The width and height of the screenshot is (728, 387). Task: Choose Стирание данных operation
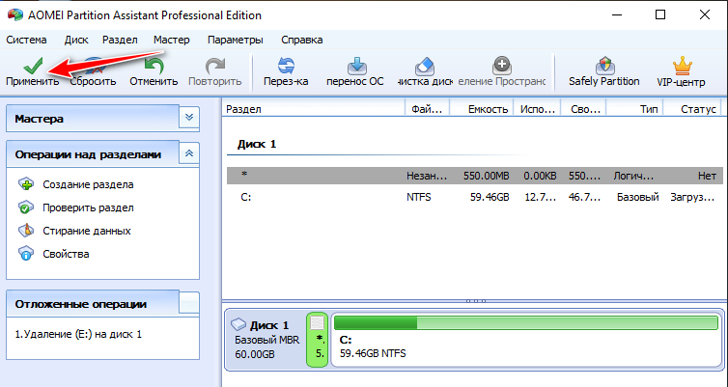pos(87,231)
